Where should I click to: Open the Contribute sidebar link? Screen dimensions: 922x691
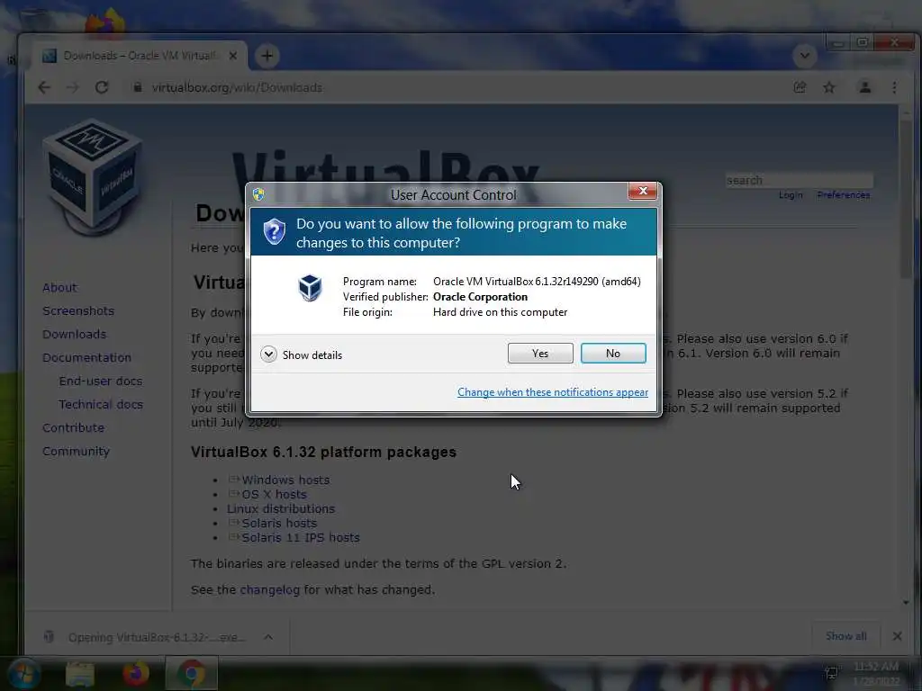click(74, 427)
